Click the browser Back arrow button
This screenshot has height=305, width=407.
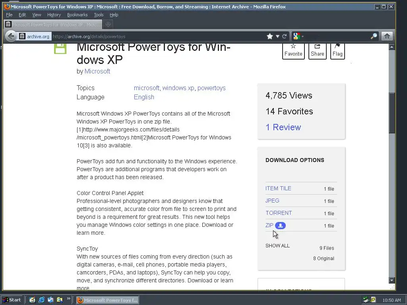click(x=11, y=36)
